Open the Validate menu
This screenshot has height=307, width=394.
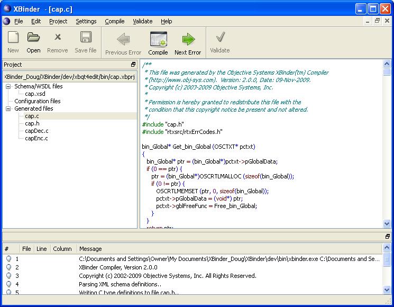[143, 21]
